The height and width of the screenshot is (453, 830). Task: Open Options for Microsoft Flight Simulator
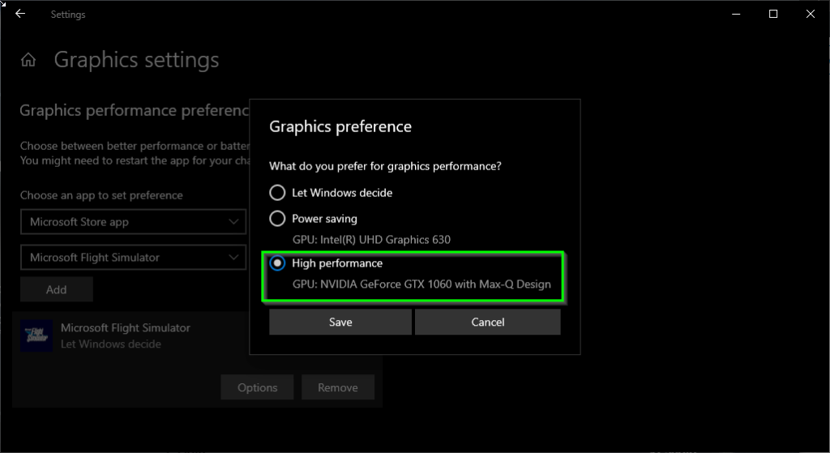(257, 387)
